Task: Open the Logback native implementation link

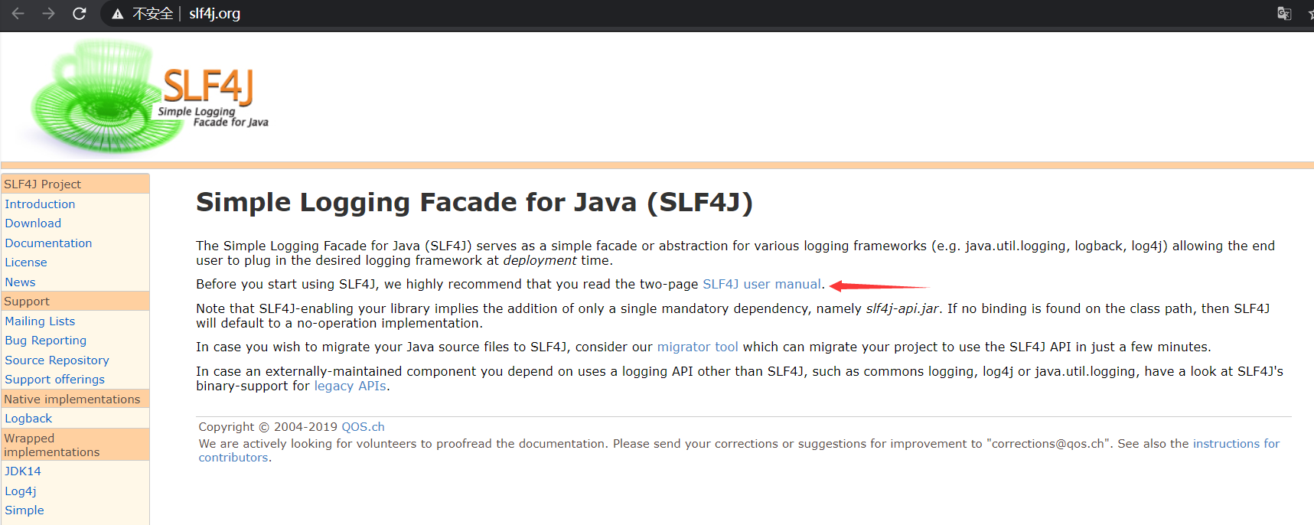Action: point(28,419)
